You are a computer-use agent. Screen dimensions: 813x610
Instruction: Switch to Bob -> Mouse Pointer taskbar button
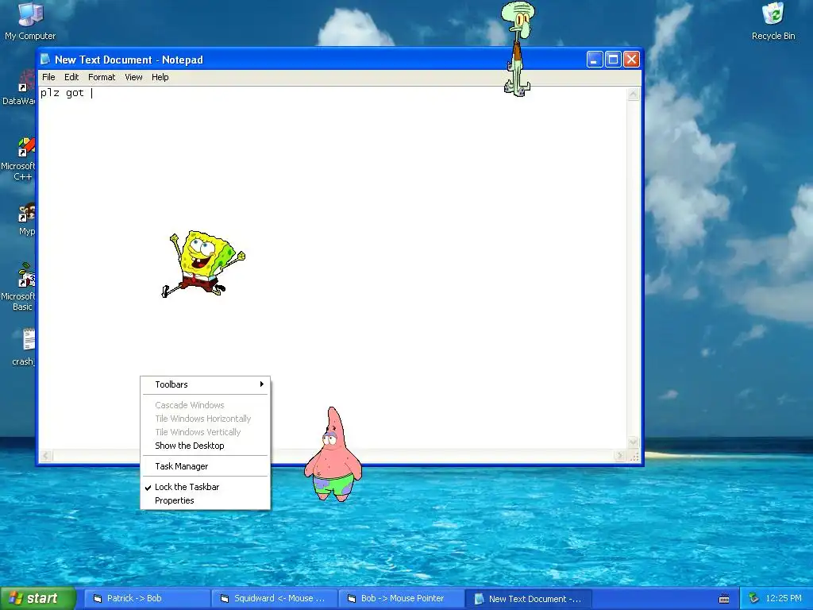tap(401, 599)
